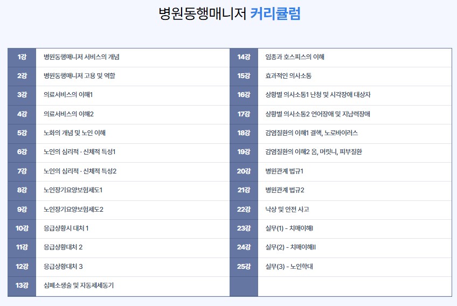457x306 pixels.
Task: Select the 20강 number cell
Action: [244, 171]
